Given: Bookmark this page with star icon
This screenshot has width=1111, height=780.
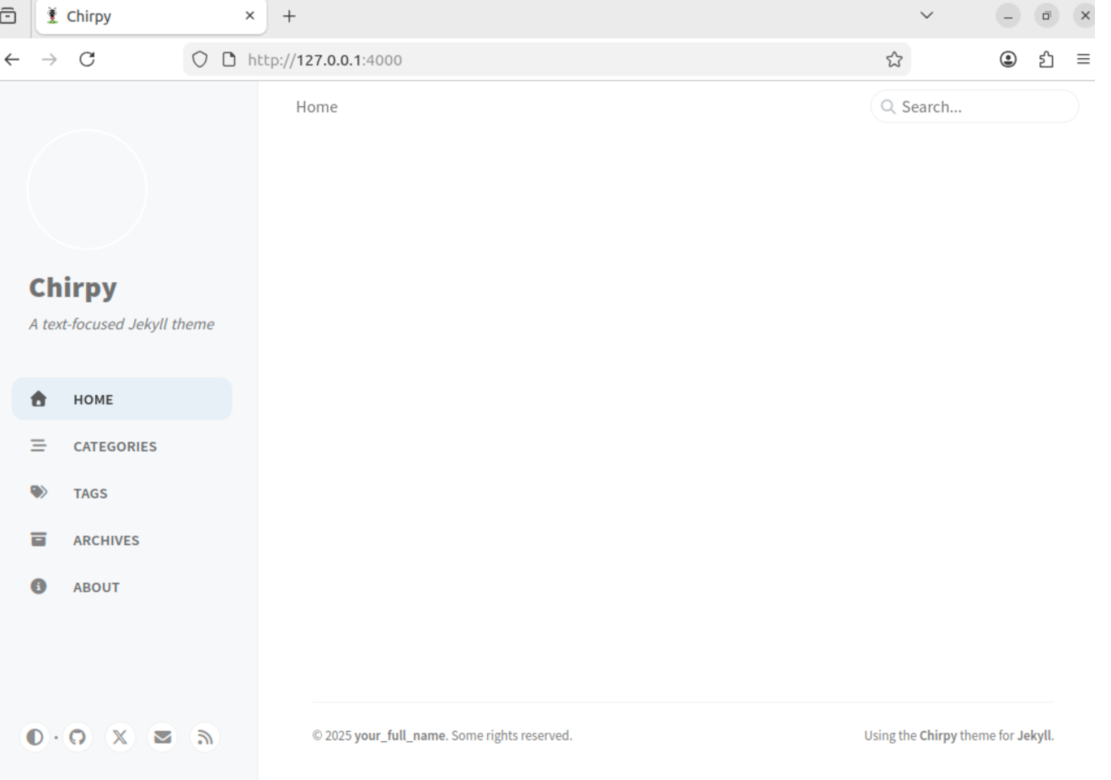Looking at the screenshot, I should click(894, 59).
